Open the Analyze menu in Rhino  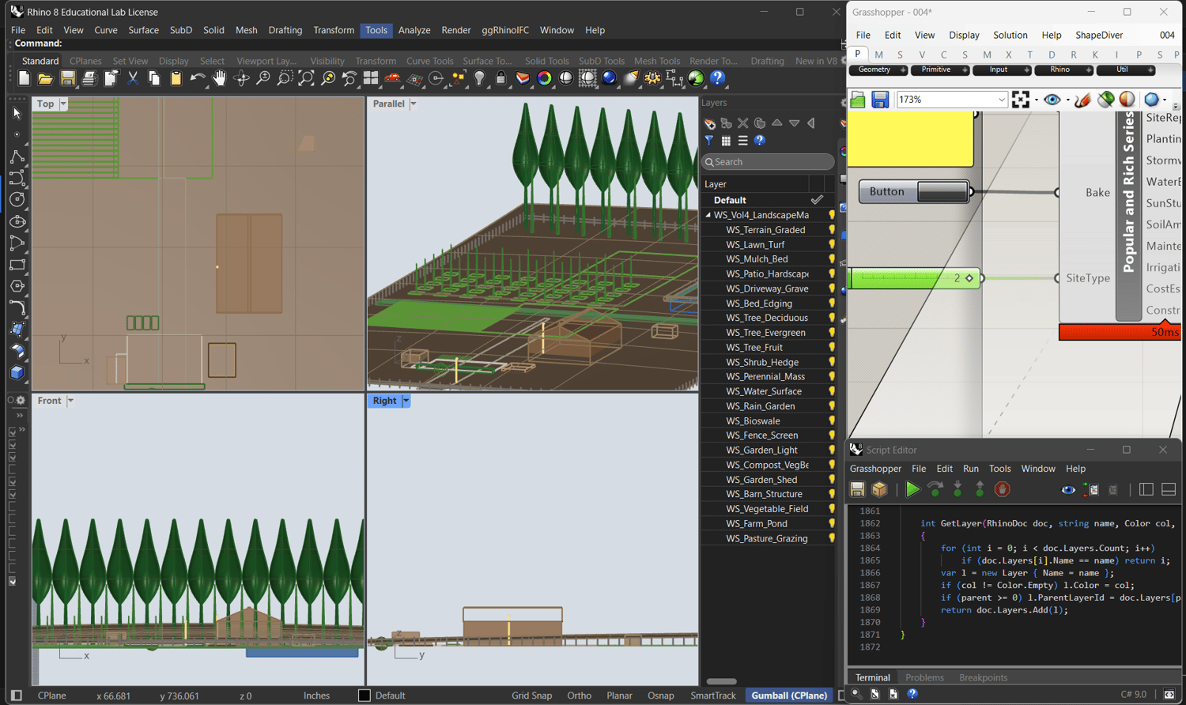[x=414, y=30]
